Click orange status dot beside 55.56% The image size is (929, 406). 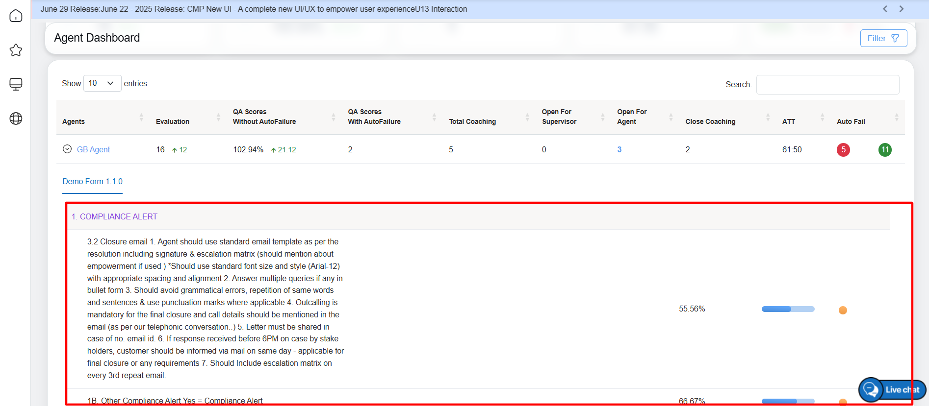(843, 310)
